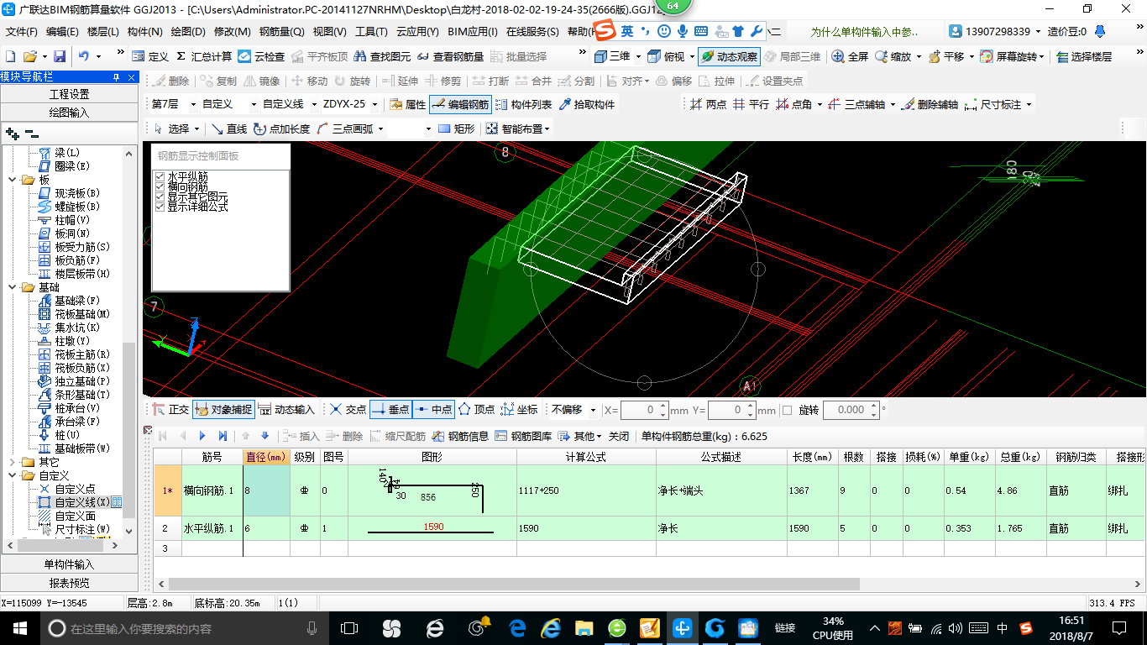Open 在线服务(S) menu
This screenshot has height=645, width=1147.
tap(532, 32)
